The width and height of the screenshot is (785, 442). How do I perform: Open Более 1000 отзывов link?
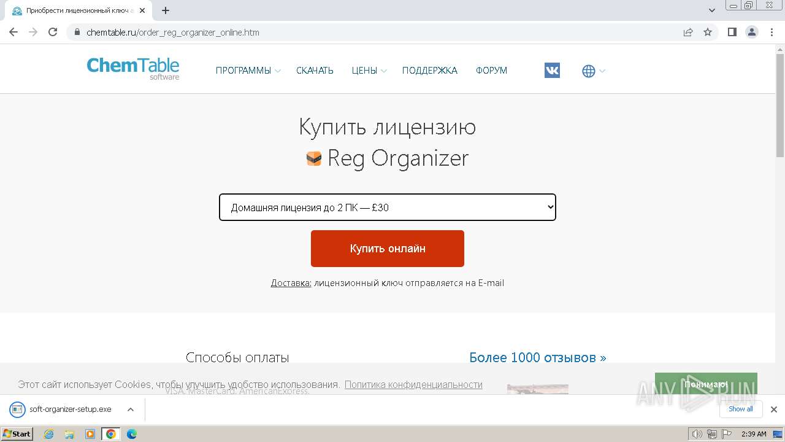click(x=538, y=357)
